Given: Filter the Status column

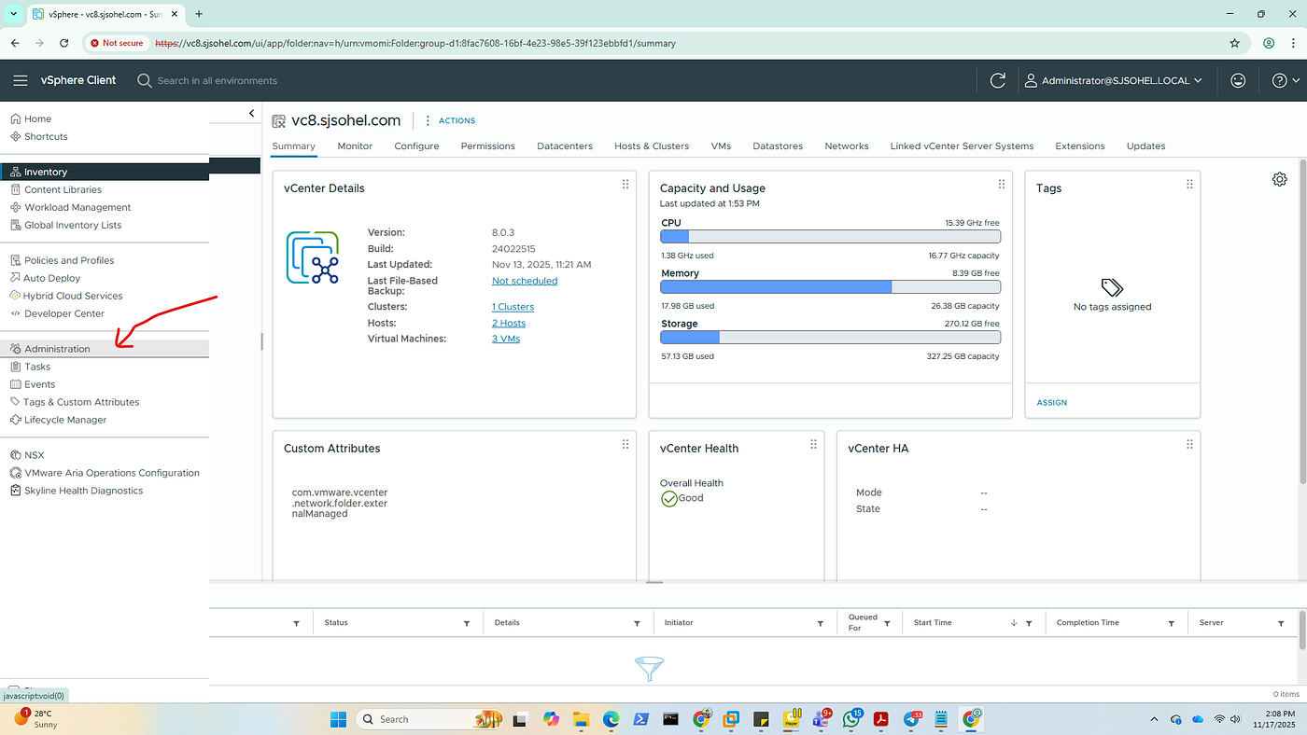Looking at the screenshot, I should coord(467,623).
